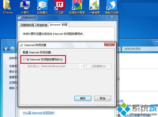Click the Control Panel back arrow

tap(6, 49)
